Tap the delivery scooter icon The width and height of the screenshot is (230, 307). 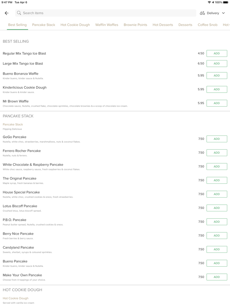coord(202,13)
